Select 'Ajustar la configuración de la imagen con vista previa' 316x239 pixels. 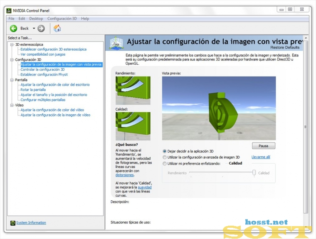[61, 64]
